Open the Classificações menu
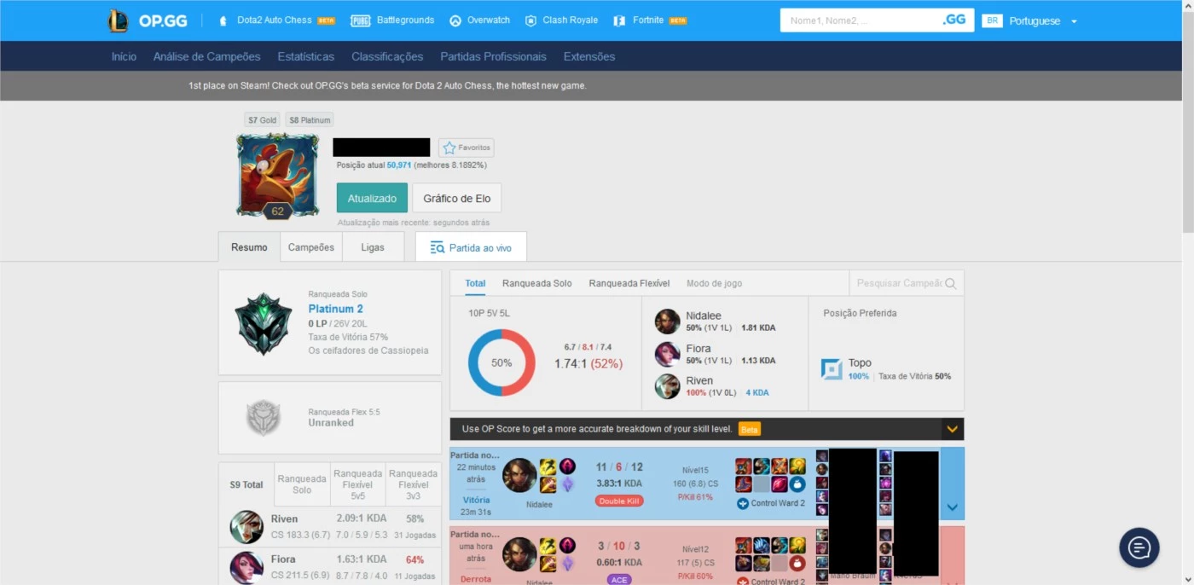Viewport: 1194px width, 585px height. (x=387, y=56)
